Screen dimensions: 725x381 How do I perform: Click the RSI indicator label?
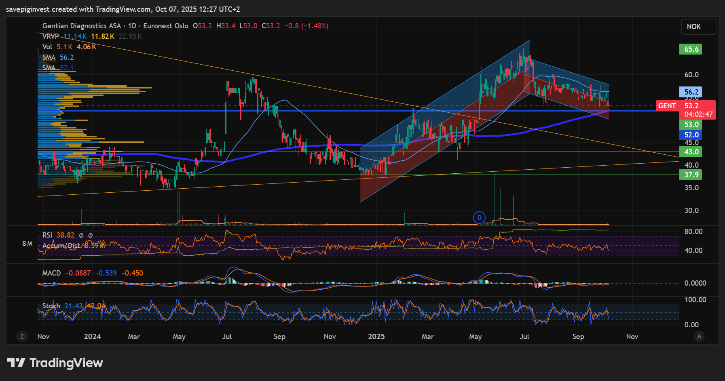pyautogui.click(x=47, y=235)
